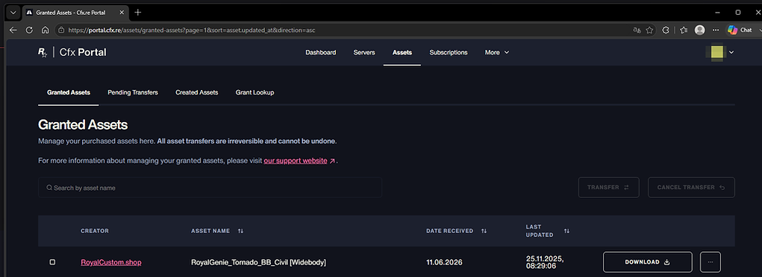This screenshot has width=762, height=277.
Task: Click the Transfer button
Action: click(608, 187)
